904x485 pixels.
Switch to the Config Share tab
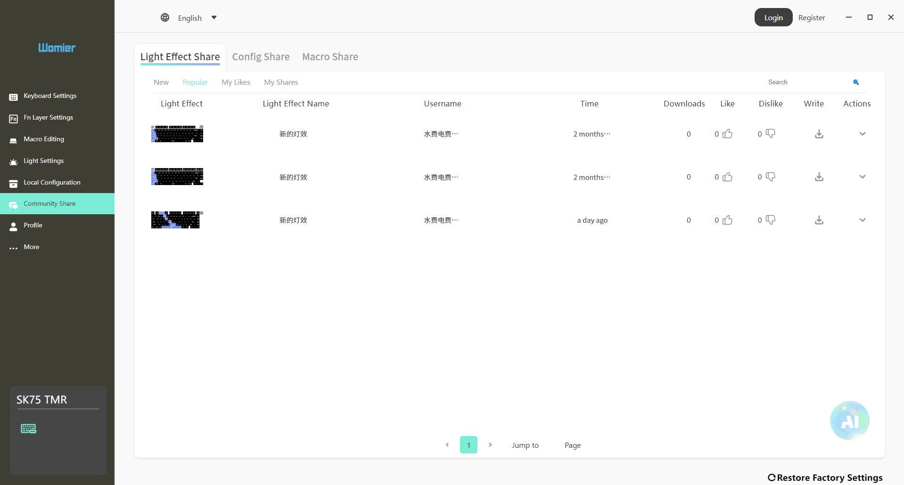261,57
